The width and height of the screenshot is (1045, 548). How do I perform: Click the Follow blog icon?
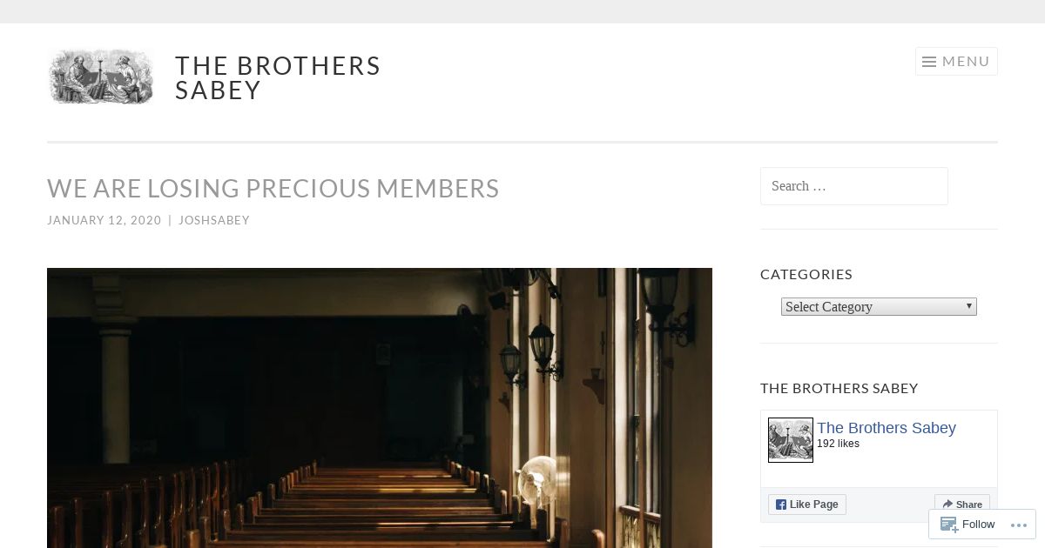pos(948,525)
